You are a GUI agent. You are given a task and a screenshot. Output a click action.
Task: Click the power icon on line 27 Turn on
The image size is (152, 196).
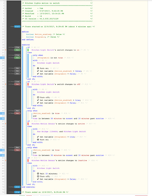pos(38,68)
